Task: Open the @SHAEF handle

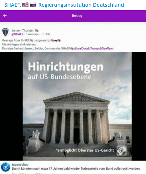Action: click(x=18, y=34)
